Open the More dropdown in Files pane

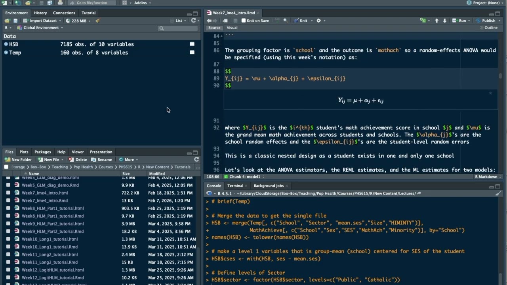pos(129,160)
